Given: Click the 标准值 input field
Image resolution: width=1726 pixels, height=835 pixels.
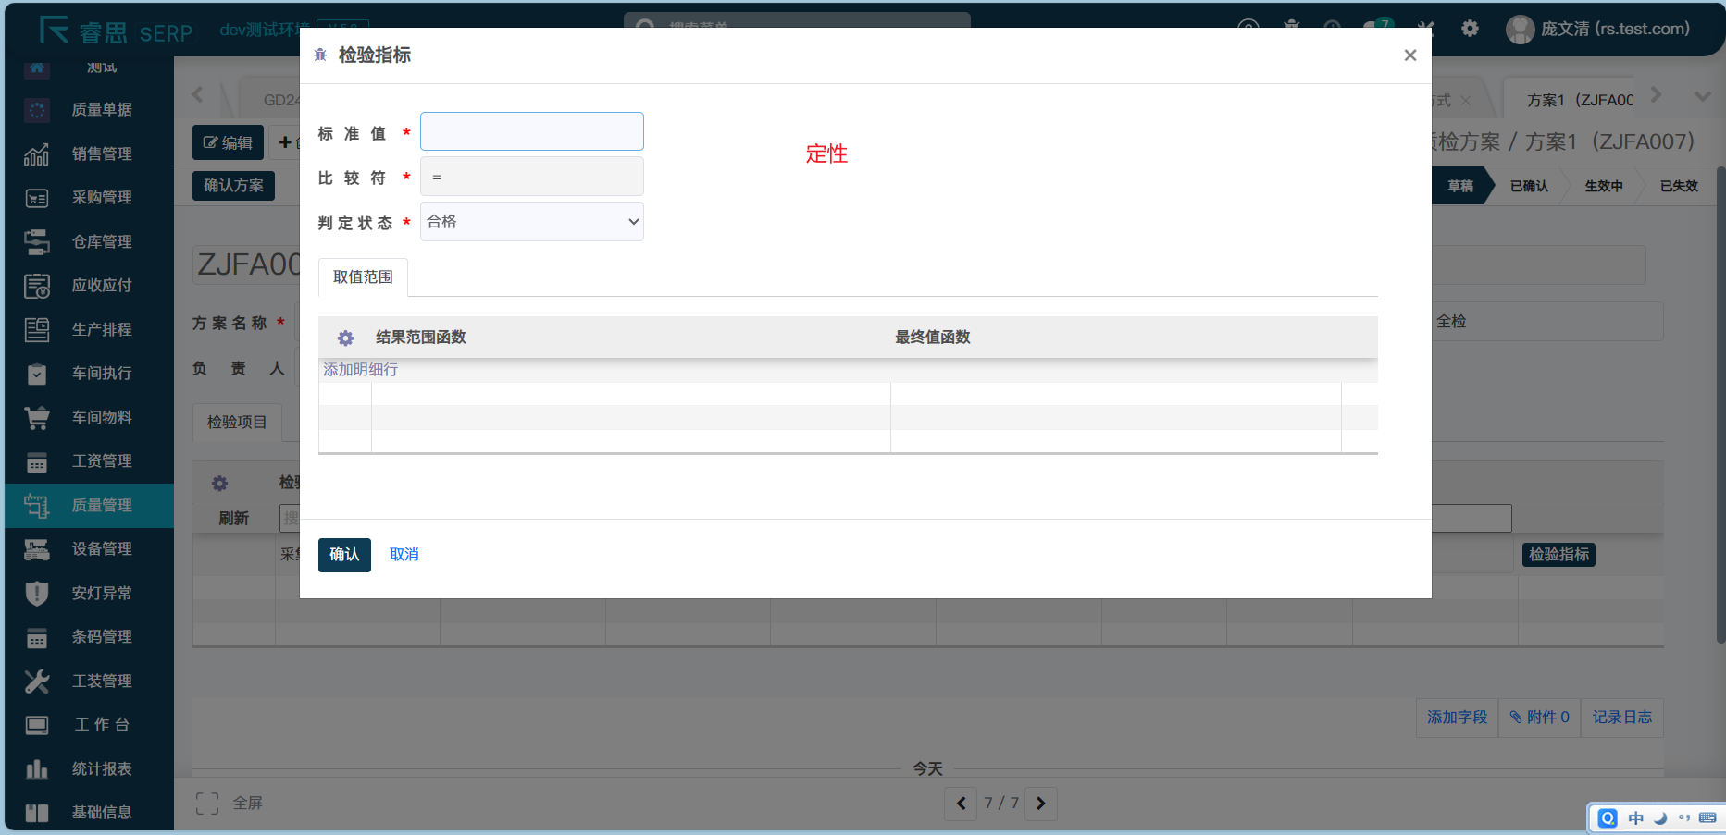Looking at the screenshot, I should tap(531, 131).
